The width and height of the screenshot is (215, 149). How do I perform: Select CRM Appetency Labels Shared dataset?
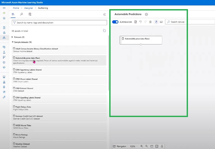click(59, 71)
